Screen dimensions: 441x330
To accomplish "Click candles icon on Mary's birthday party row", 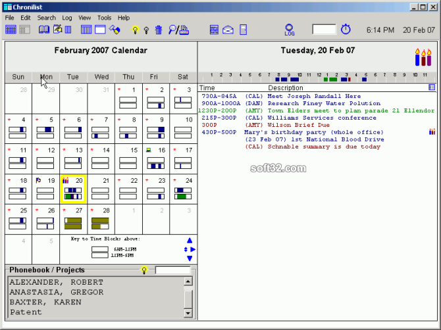I will (432, 131).
